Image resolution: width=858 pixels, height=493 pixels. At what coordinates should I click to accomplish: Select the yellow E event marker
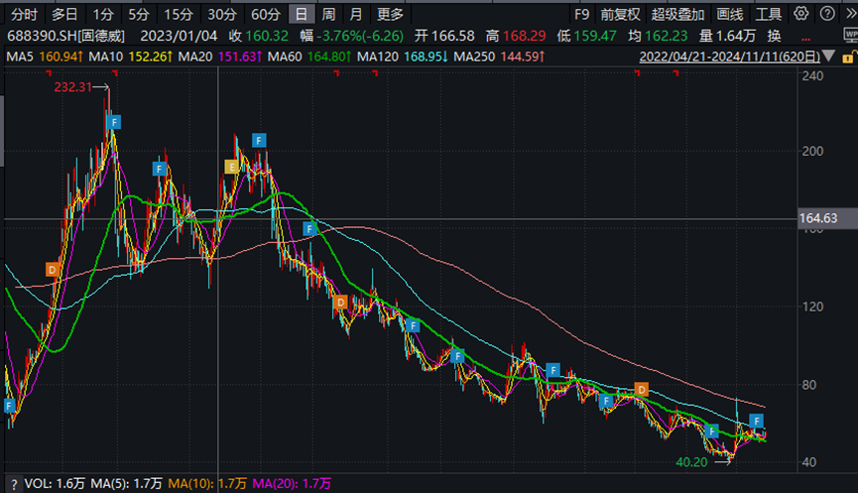[231, 167]
